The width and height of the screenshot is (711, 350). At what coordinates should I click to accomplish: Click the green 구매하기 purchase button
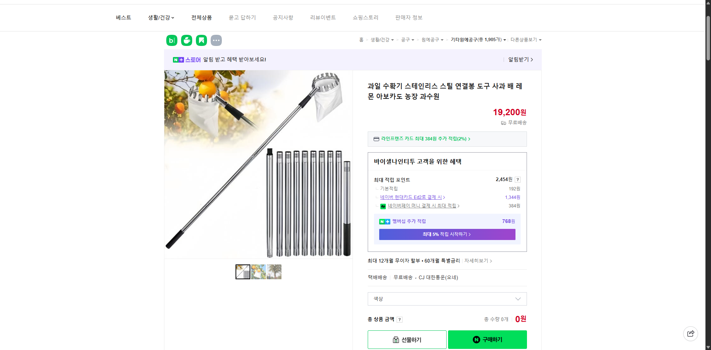coord(487,339)
